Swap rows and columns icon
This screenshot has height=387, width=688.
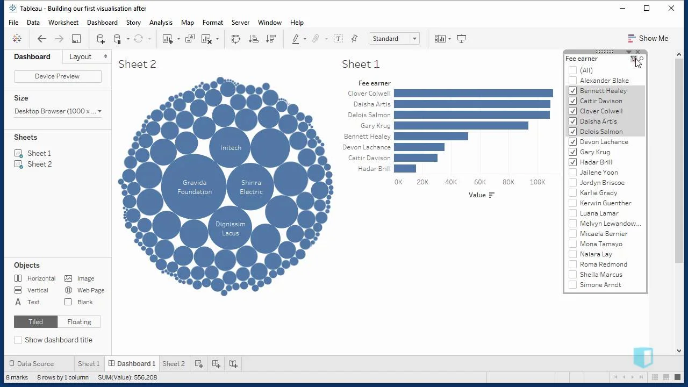tap(235, 39)
